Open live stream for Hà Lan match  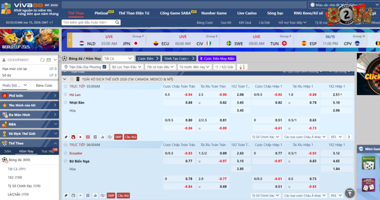pos(81,137)
